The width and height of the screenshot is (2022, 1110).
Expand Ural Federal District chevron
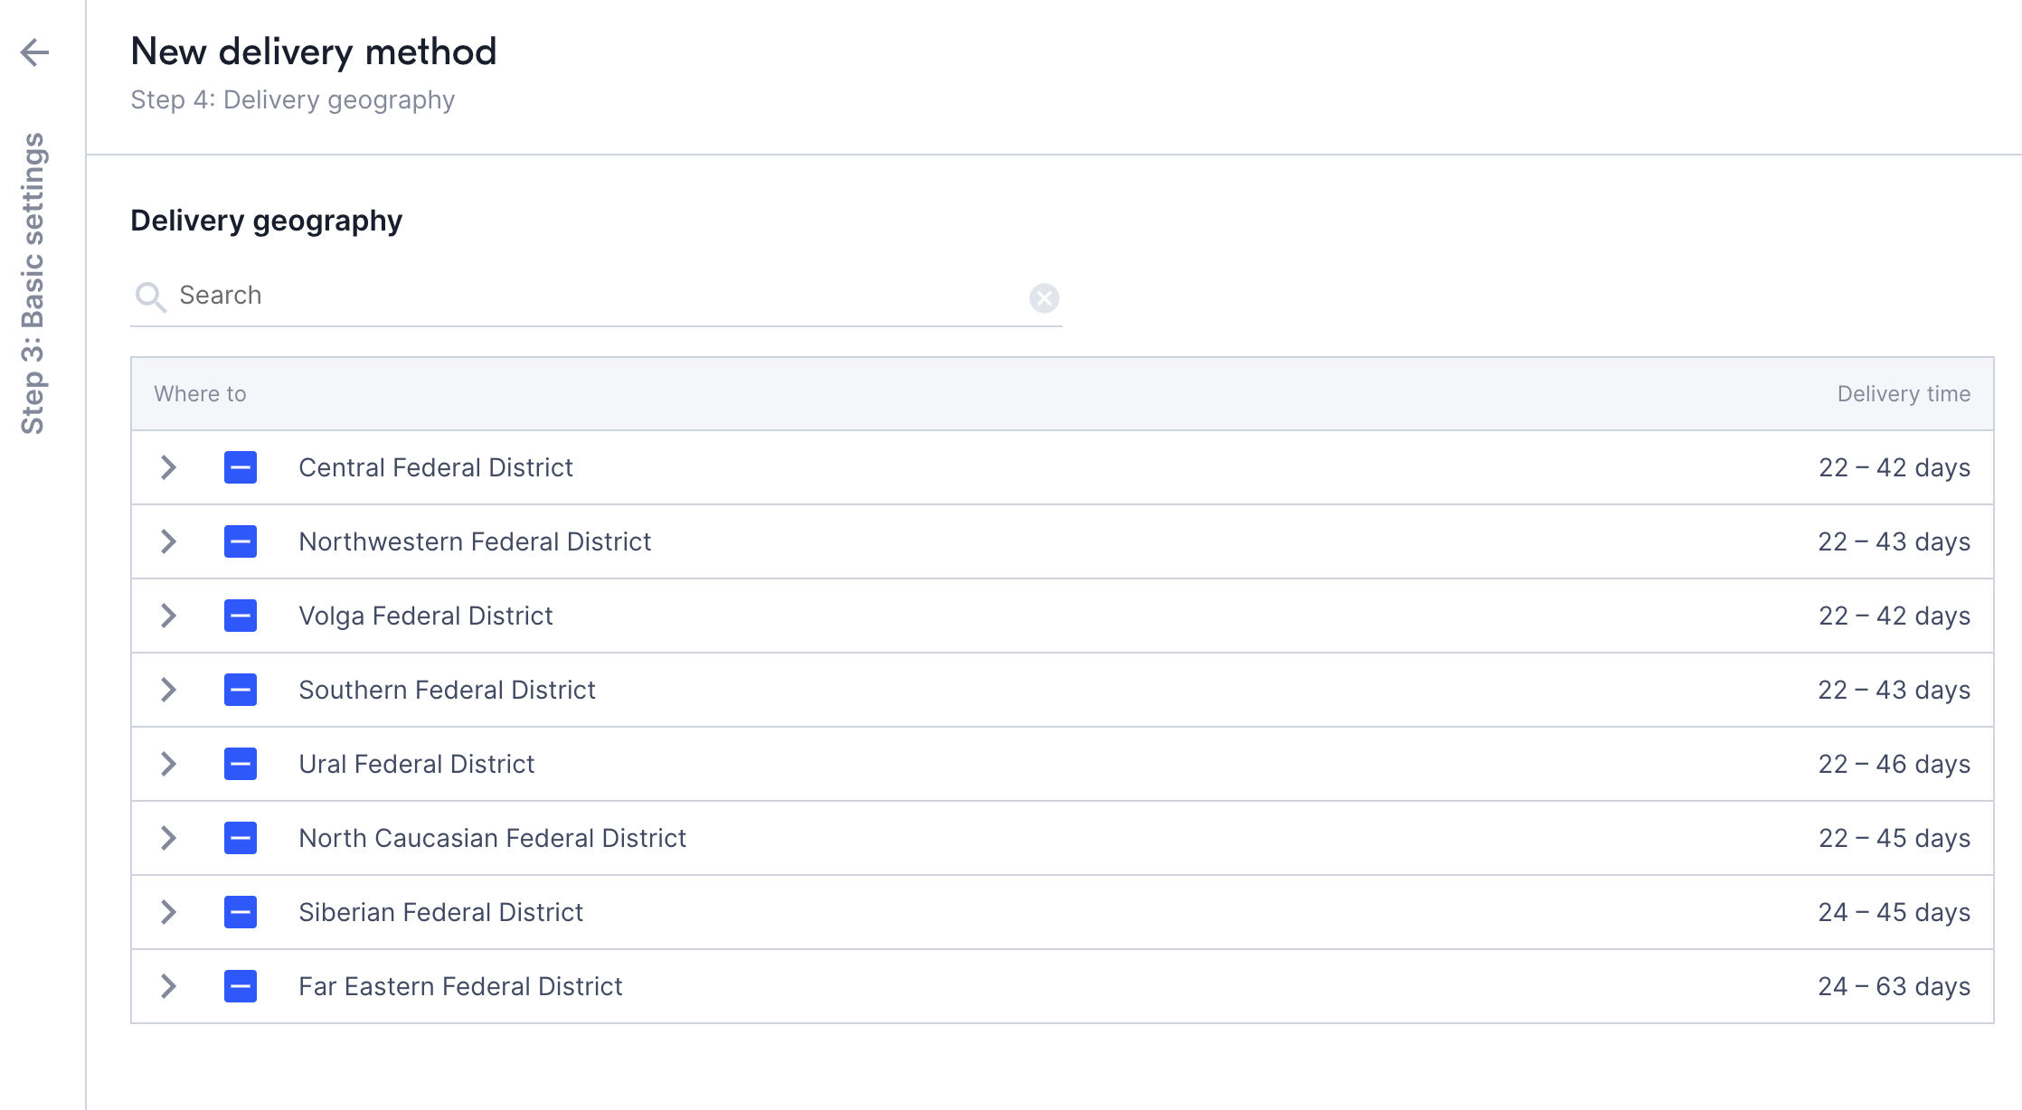click(x=168, y=764)
